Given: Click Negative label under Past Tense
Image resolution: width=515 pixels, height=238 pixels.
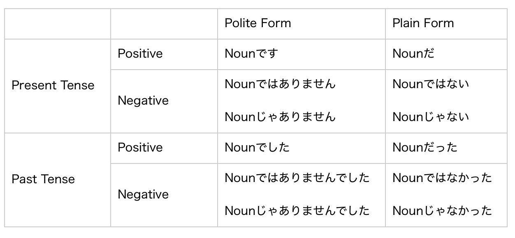Looking at the screenshot, I should [143, 195].
